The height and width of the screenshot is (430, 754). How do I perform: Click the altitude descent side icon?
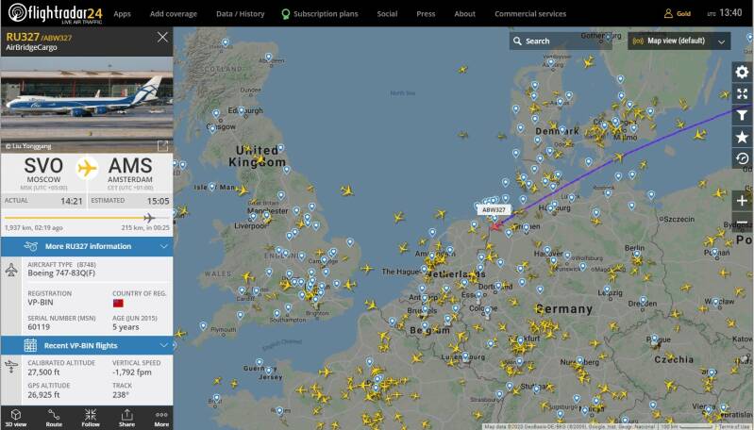[11, 367]
